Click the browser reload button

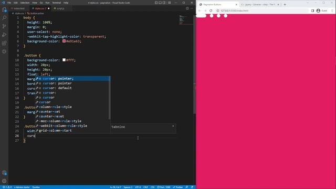[x=211, y=10]
